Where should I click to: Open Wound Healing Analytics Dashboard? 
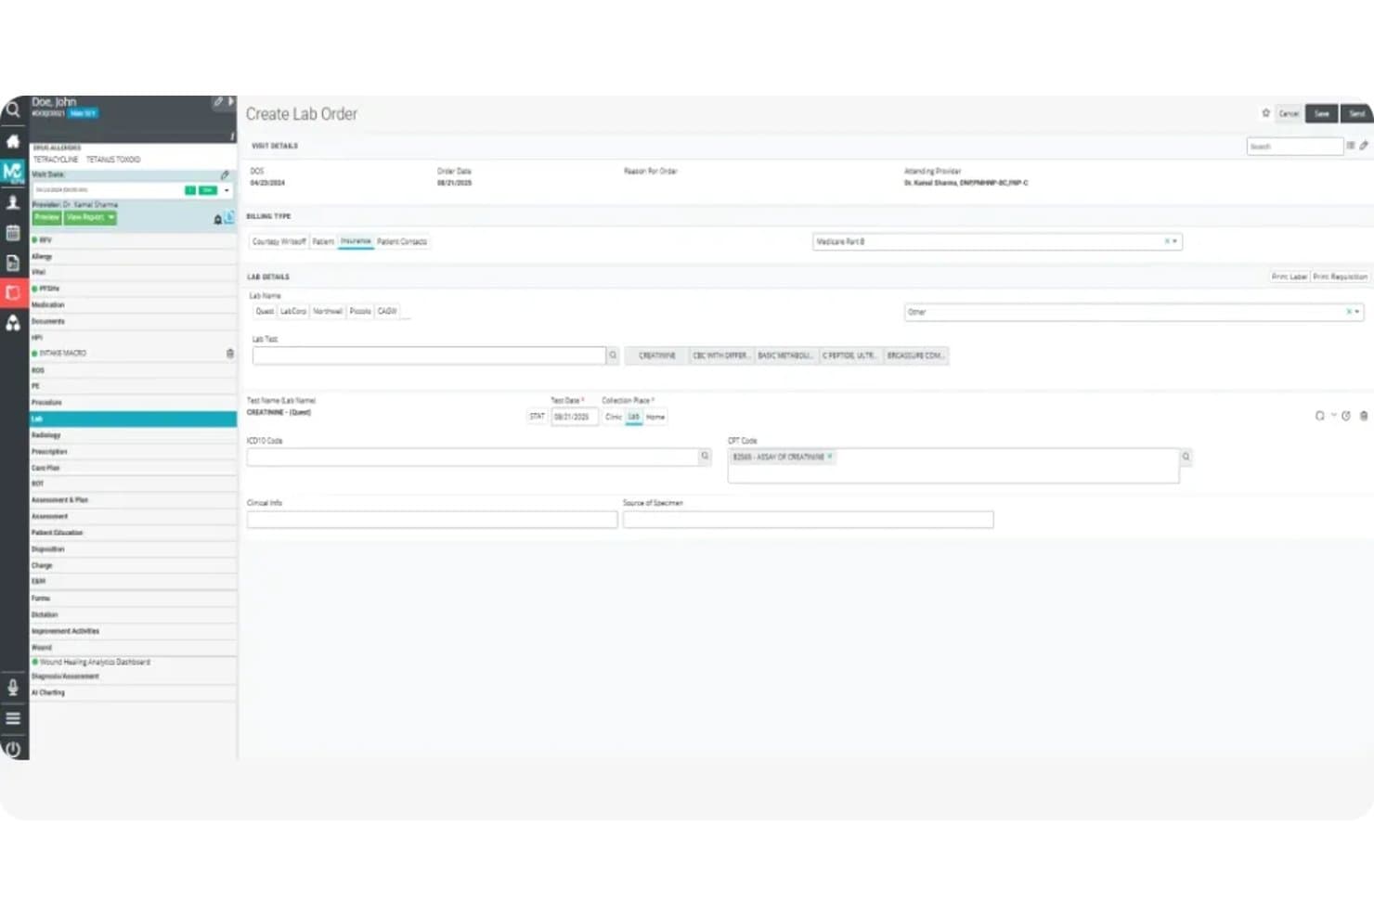[133, 663]
